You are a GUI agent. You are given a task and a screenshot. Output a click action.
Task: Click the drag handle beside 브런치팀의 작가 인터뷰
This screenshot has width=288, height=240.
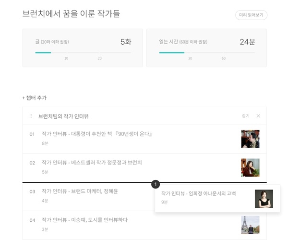[x=31, y=116]
